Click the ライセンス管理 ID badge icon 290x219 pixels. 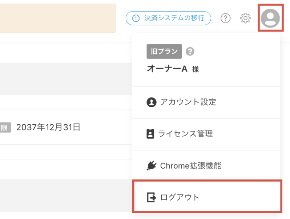click(x=150, y=134)
